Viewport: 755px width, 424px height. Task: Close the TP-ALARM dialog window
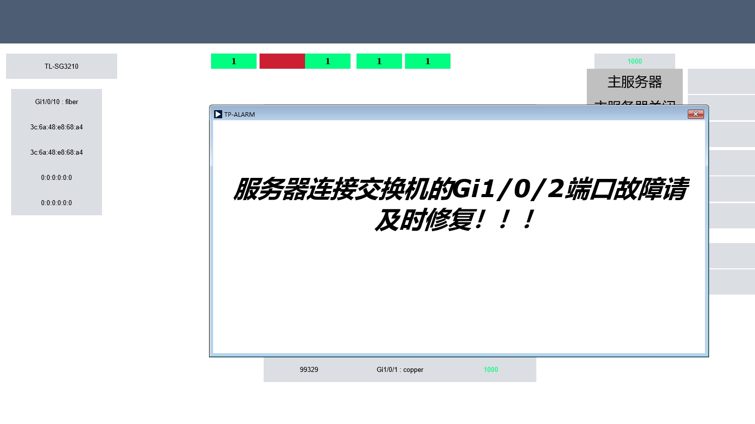(x=695, y=114)
